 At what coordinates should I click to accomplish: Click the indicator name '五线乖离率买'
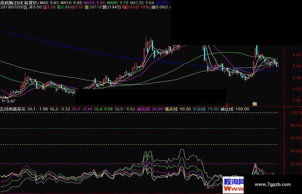tap(13, 109)
